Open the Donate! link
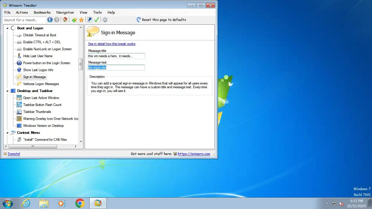 (x=14, y=154)
